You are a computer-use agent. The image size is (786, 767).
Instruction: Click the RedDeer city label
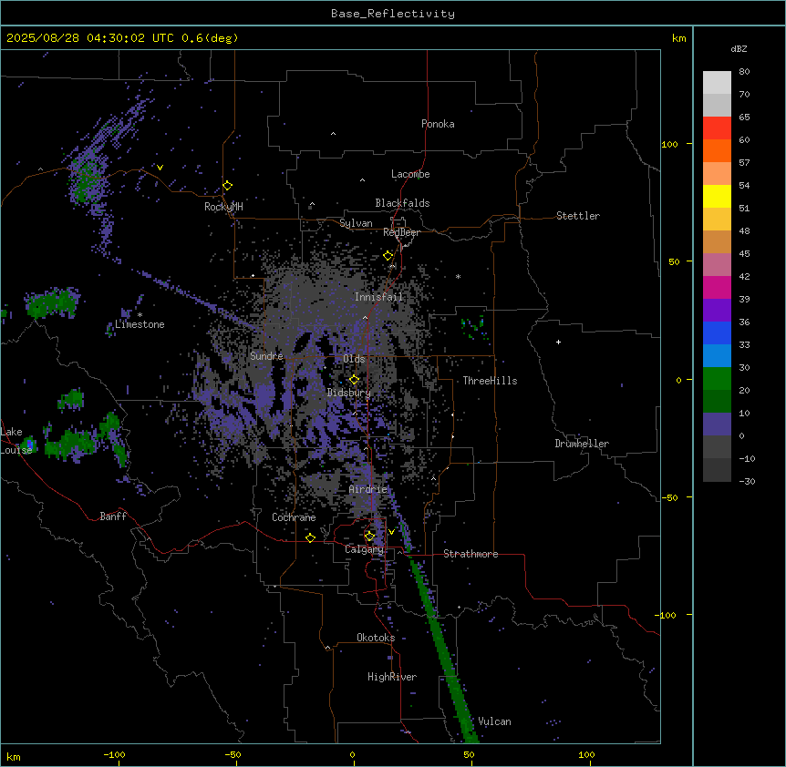(x=401, y=232)
